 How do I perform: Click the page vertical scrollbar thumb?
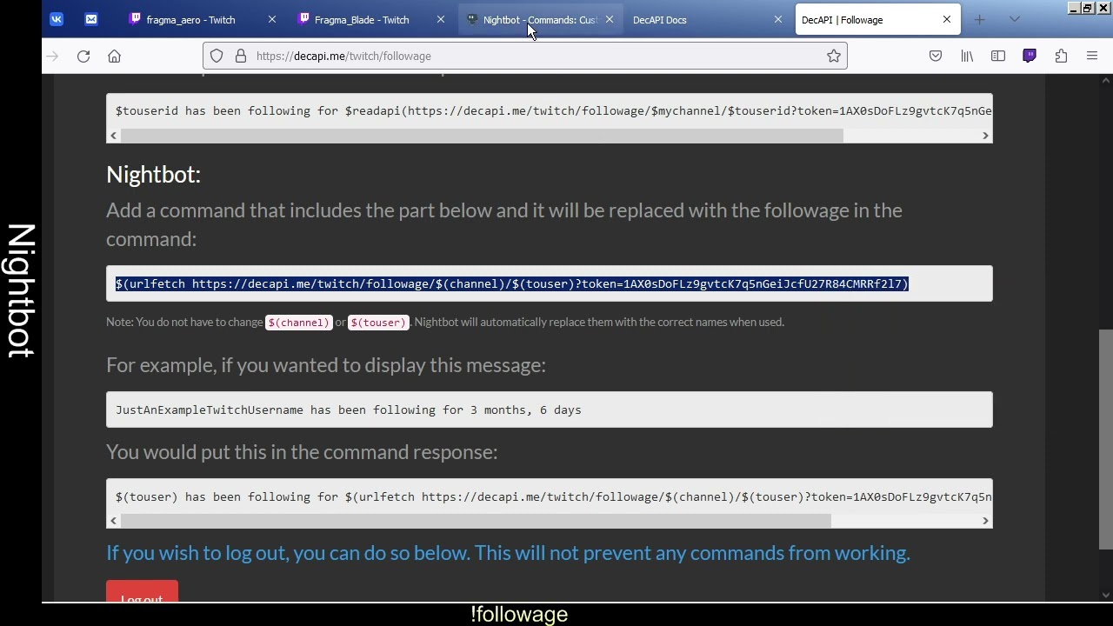pyautogui.click(x=1106, y=439)
